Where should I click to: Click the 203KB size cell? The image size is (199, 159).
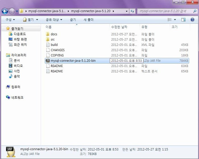[184, 50]
